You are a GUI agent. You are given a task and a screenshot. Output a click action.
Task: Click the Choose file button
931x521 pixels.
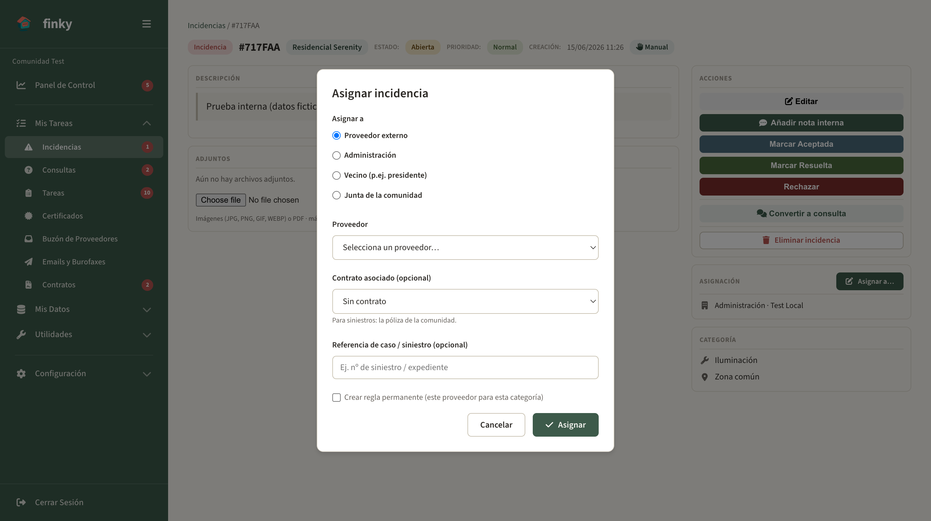pyautogui.click(x=220, y=200)
